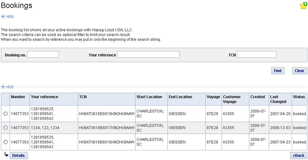Focus the TCN search field
Screen dimensions: 308x160
pyautogui.click(x=257, y=54)
